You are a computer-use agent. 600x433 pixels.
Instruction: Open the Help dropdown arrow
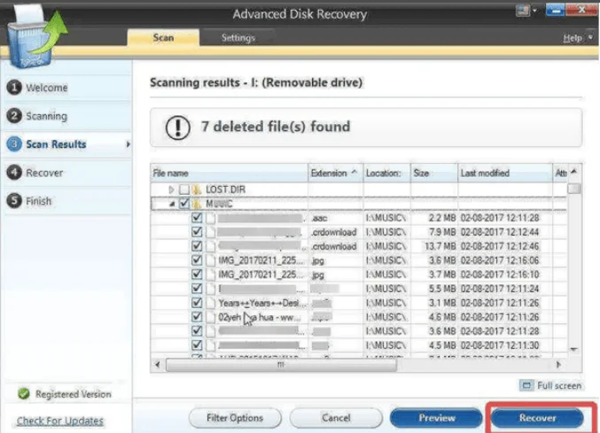point(590,37)
